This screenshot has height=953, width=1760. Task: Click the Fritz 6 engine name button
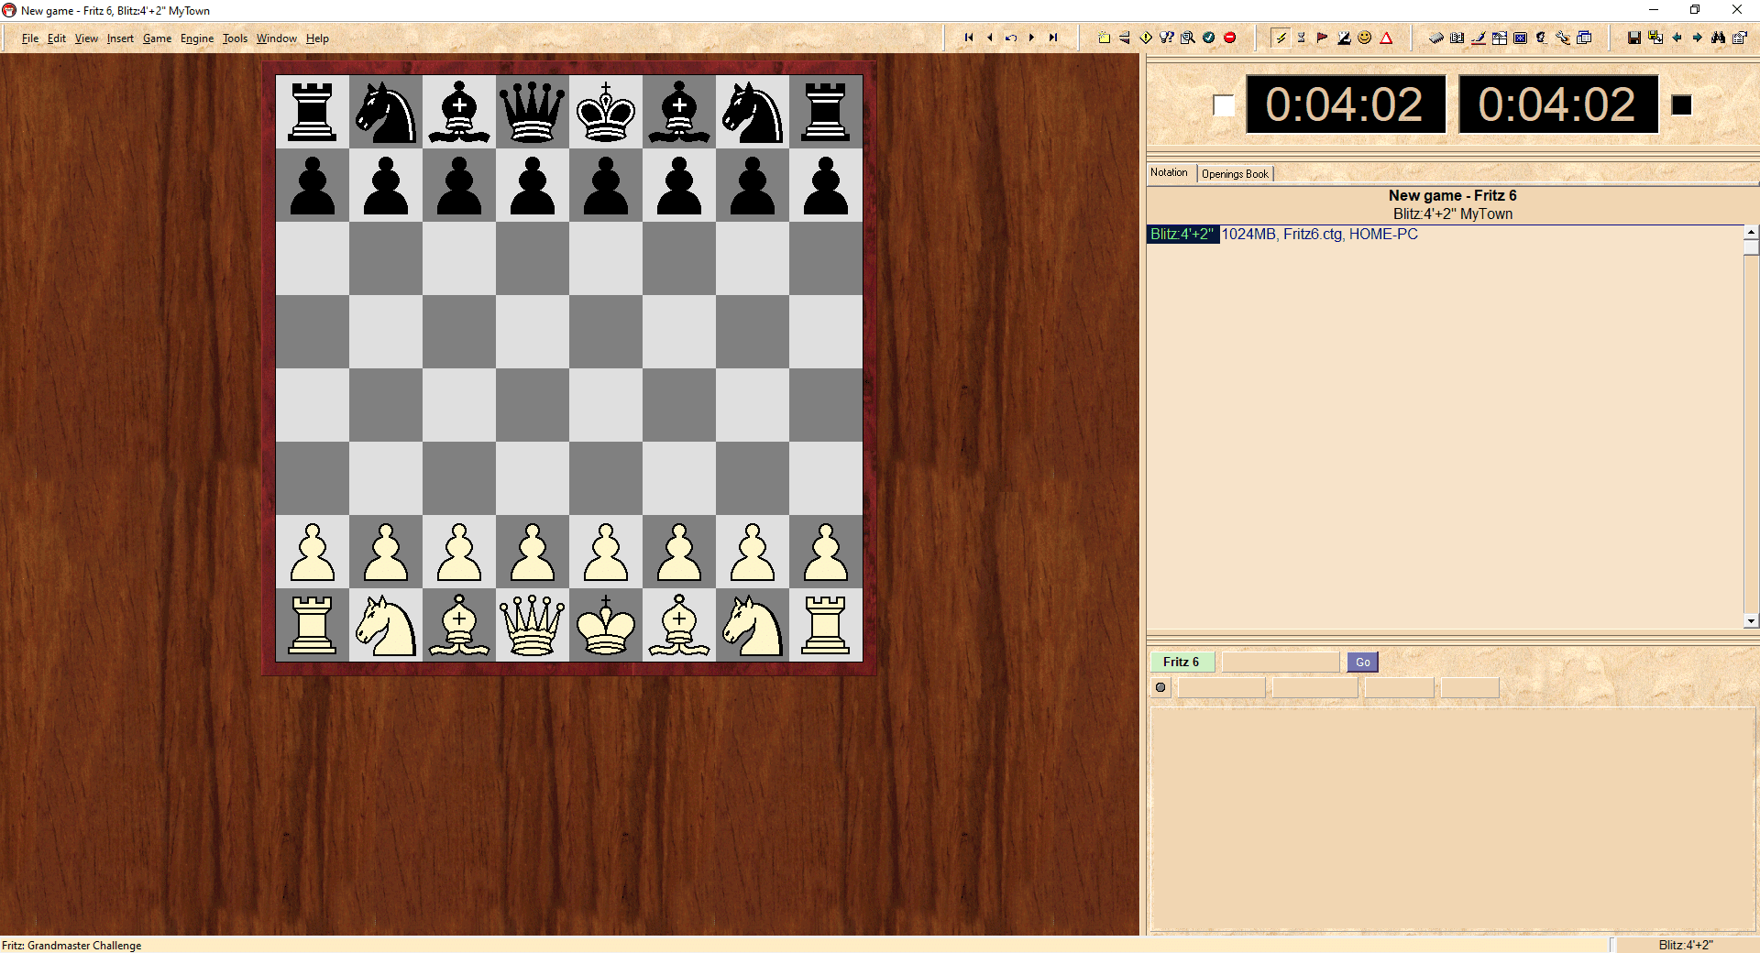[x=1181, y=662]
